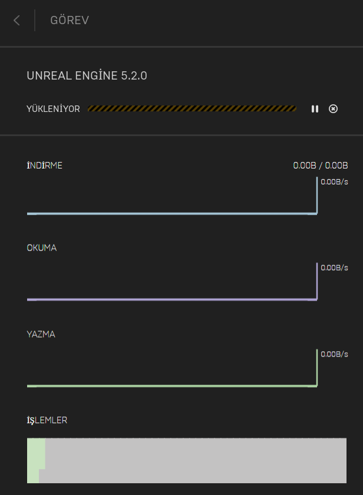
Task: Click the download rate 0.00B/s readout
Action: pos(334,181)
